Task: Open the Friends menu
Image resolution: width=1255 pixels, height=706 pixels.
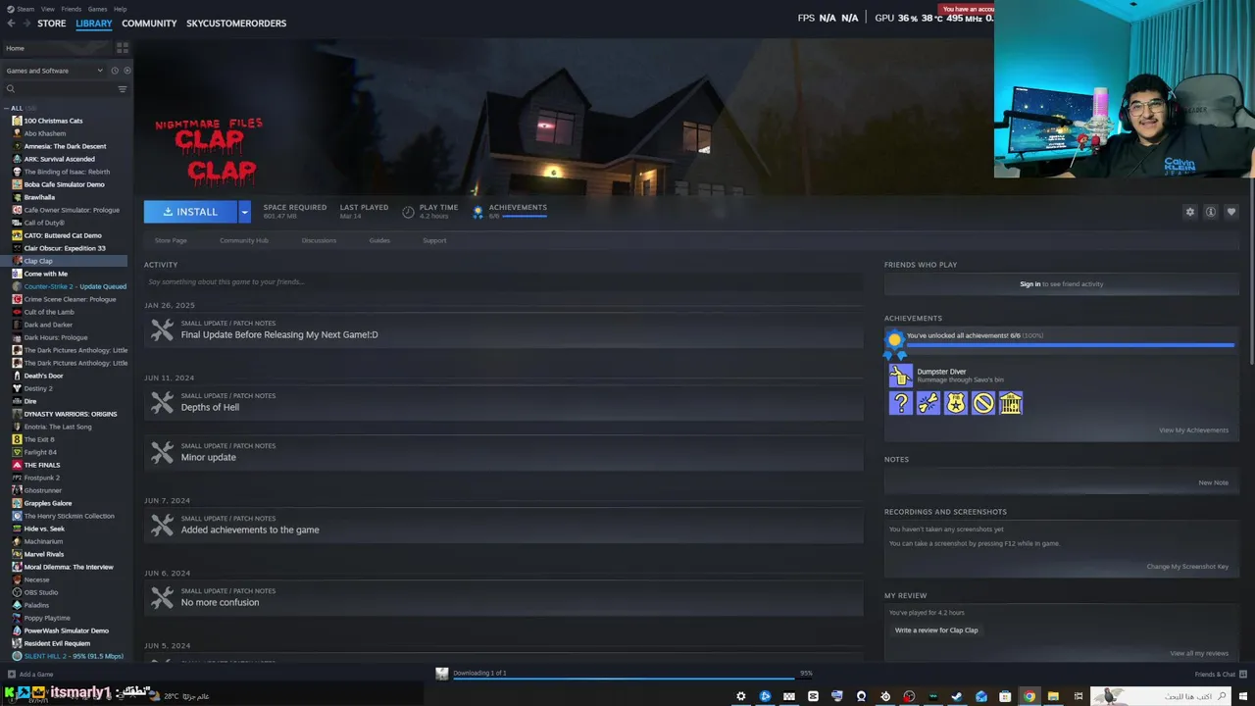Action: click(x=72, y=9)
